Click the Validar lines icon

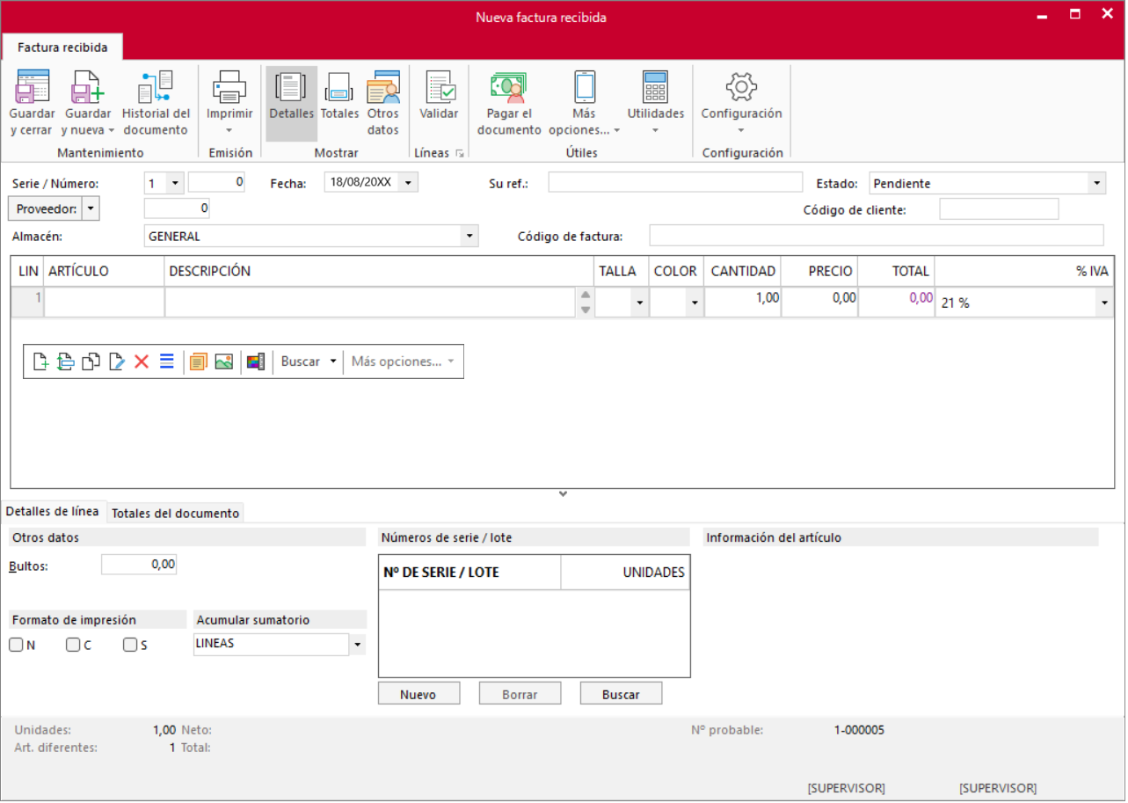coord(440,86)
